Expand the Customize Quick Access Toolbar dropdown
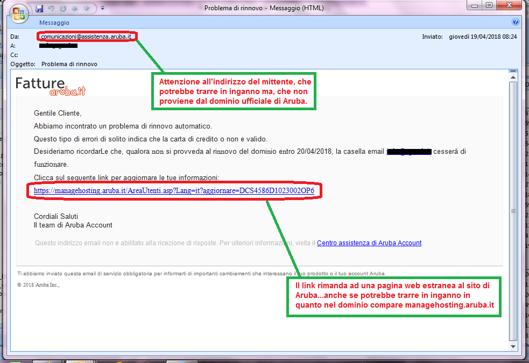Viewport: 529px width, 363px height. [x=103, y=8]
